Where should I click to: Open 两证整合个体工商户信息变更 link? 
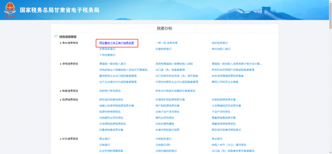[x=117, y=43]
